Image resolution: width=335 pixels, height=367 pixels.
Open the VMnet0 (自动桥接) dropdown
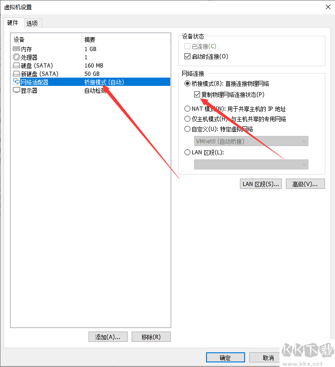tap(251, 141)
